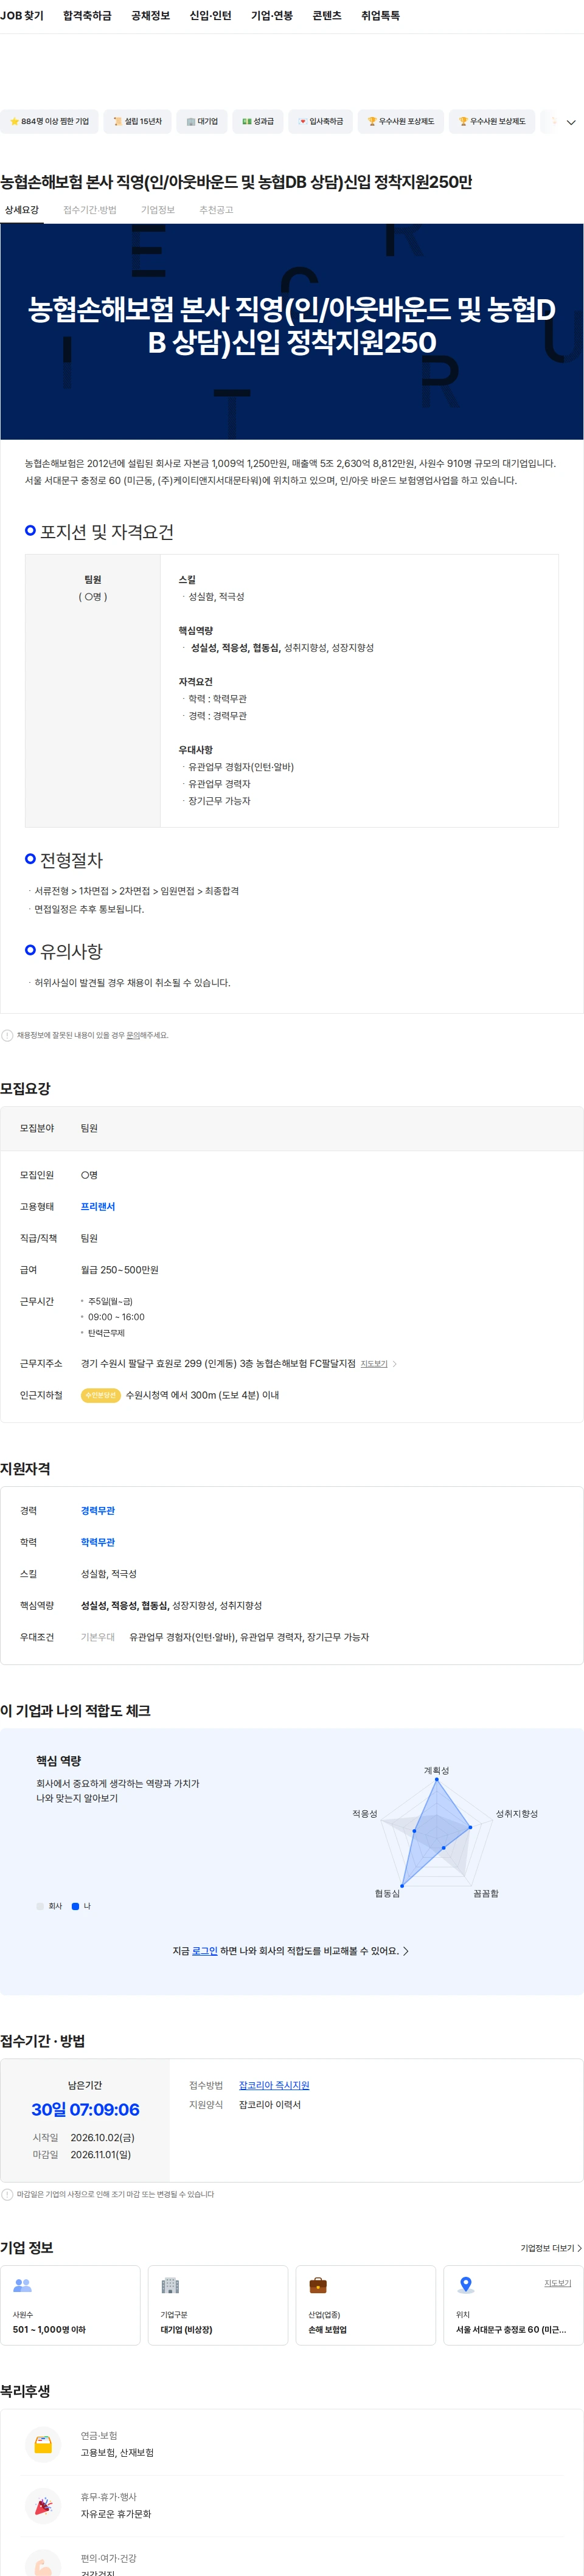Expand the company tag list chevron
Screen dimensions: 584x2576
[x=571, y=122]
